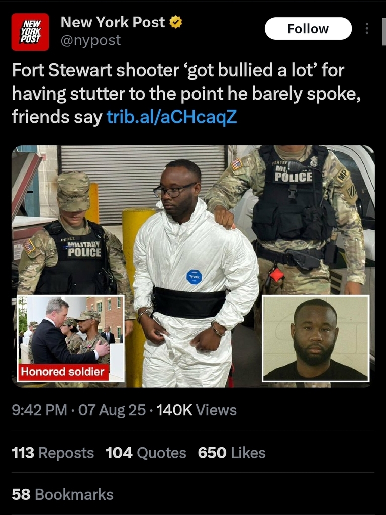The width and height of the screenshot is (386, 515).
Task: Open the @nypost handle
Action: (x=90, y=40)
